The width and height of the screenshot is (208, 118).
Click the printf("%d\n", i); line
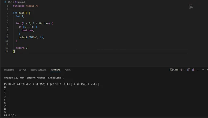pos(31,37)
